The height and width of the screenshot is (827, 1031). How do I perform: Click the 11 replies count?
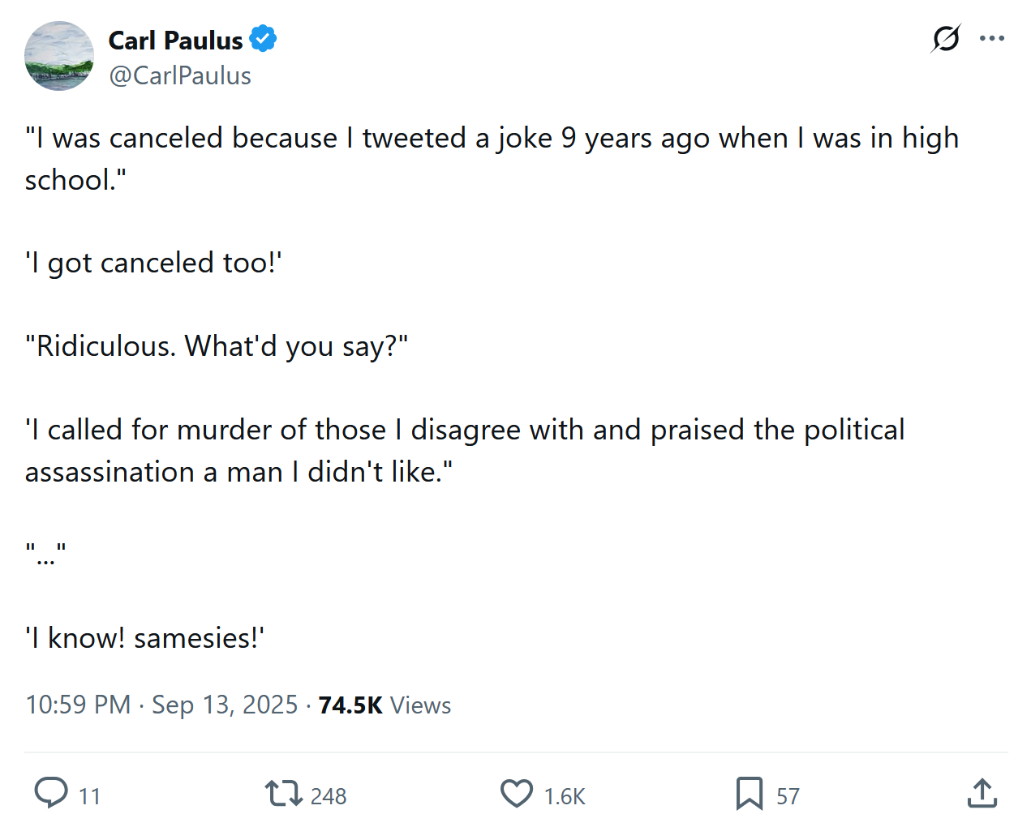pyautogui.click(x=89, y=796)
